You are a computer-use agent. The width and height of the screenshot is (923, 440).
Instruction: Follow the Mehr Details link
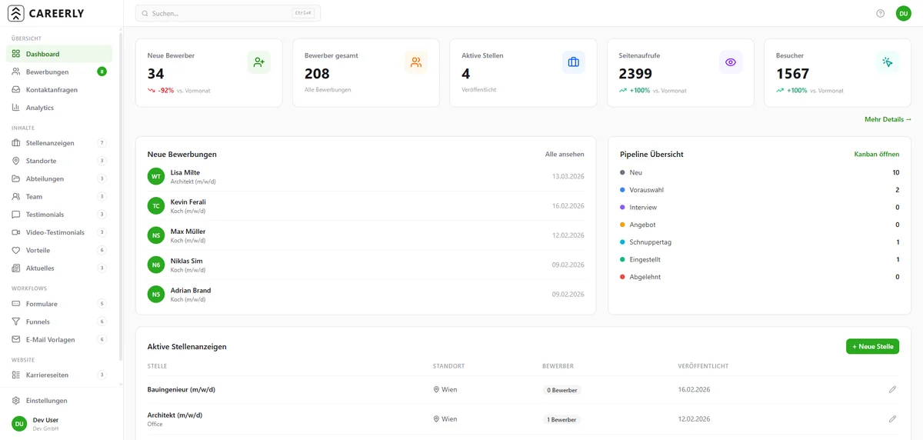tap(888, 119)
